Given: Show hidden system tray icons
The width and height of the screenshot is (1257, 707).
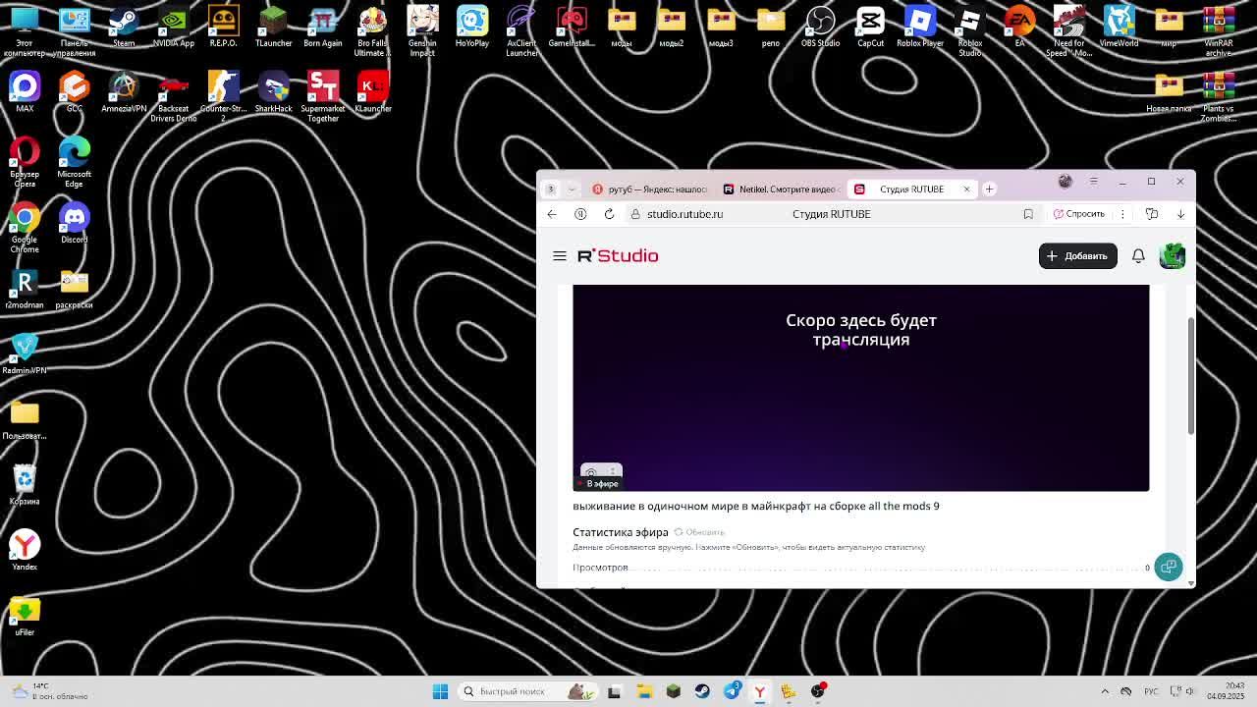Looking at the screenshot, I should [1105, 691].
